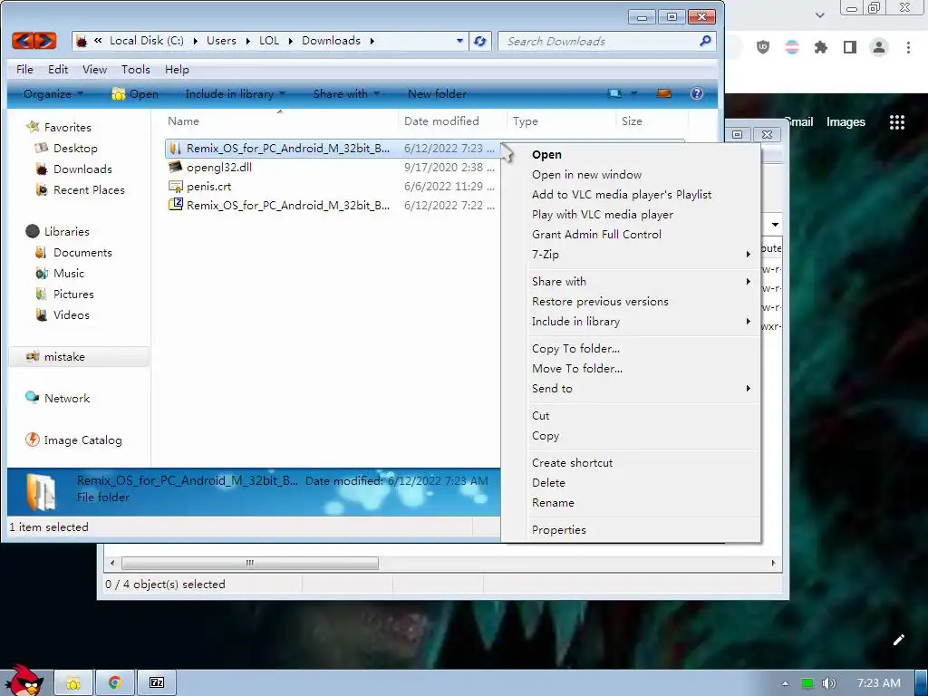Show hidden system tray icons arrow
Image resolution: width=928 pixels, height=696 pixels.
coord(785,683)
